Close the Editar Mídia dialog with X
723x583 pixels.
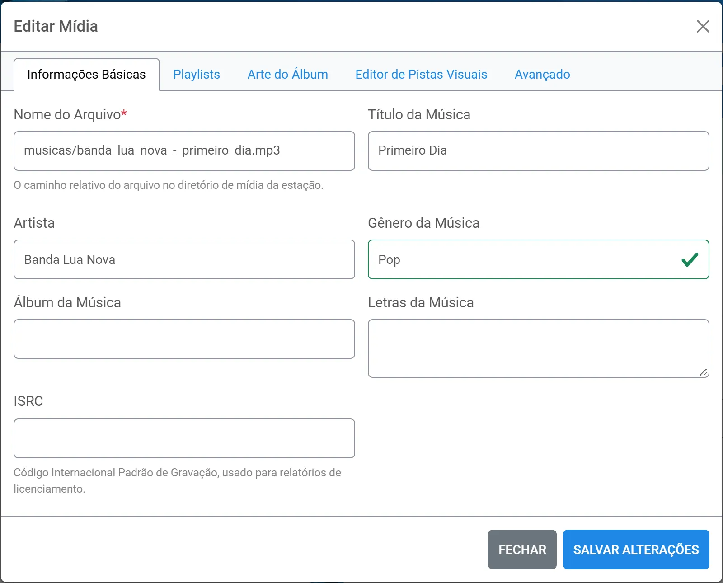point(703,26)
